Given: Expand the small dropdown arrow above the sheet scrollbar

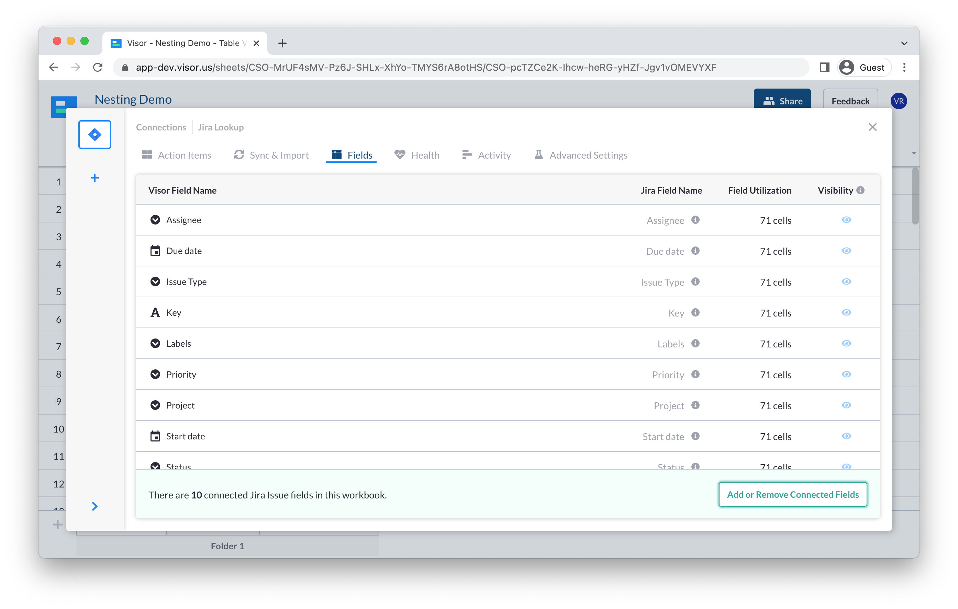Looking at the screenshot, I should [x=914, y=153].
